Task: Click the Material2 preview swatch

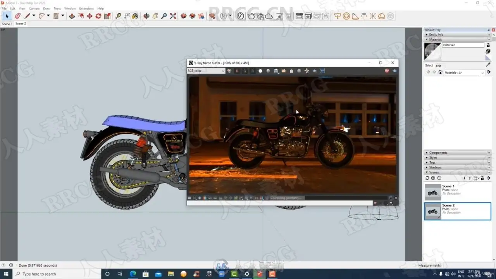Action: [x=432, y=51]
